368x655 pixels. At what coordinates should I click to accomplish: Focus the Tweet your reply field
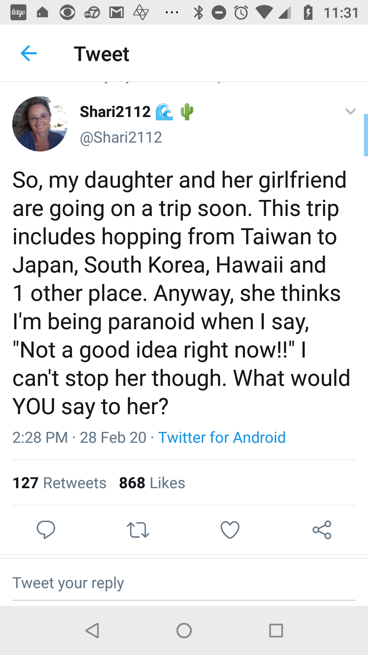[x=184, y=583]
